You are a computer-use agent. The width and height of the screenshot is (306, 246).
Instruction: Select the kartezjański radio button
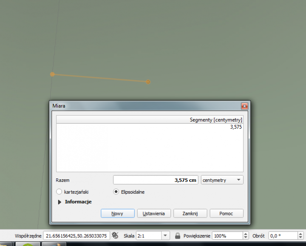[x=59, y=192]
